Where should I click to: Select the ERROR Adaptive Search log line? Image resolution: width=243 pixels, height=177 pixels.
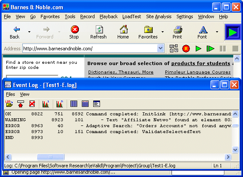tap(118, 125)
